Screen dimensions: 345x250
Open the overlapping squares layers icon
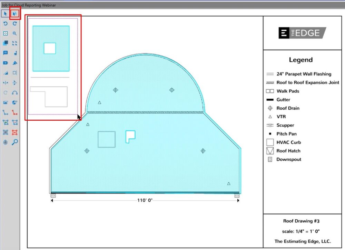(6, 43)
